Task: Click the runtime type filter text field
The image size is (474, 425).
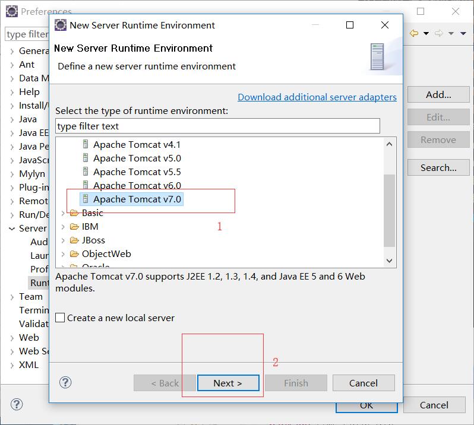Action: [217, 126]
